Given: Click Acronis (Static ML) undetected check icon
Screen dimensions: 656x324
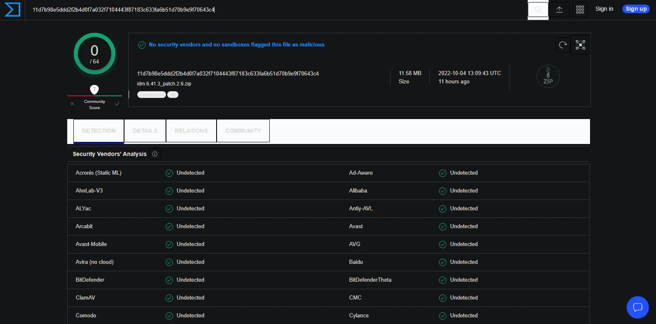Looking at the screenshot, I should pyautogui.click(x=169, y=173).
